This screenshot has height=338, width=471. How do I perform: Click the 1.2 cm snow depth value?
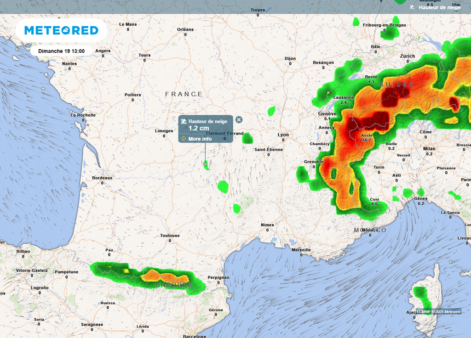[199, 128]
